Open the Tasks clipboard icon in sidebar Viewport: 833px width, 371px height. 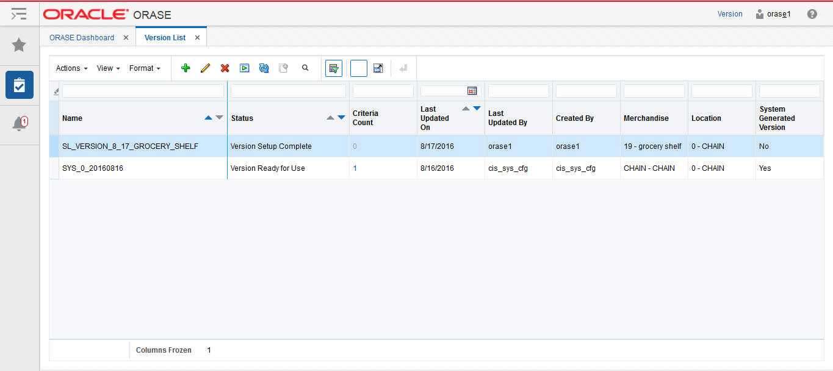19,85
